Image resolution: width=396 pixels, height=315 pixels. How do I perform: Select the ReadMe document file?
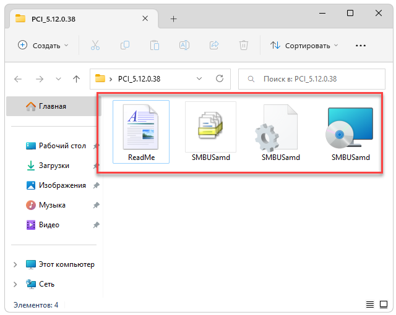(x=141, y=132)
